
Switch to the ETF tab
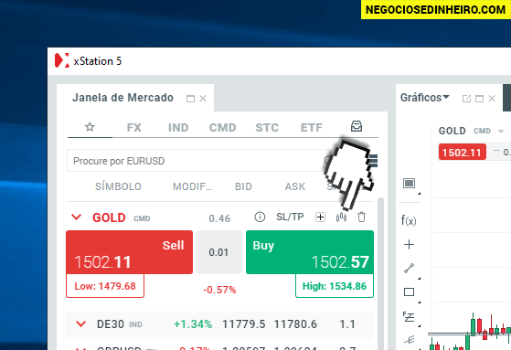[x=311, y=127]
